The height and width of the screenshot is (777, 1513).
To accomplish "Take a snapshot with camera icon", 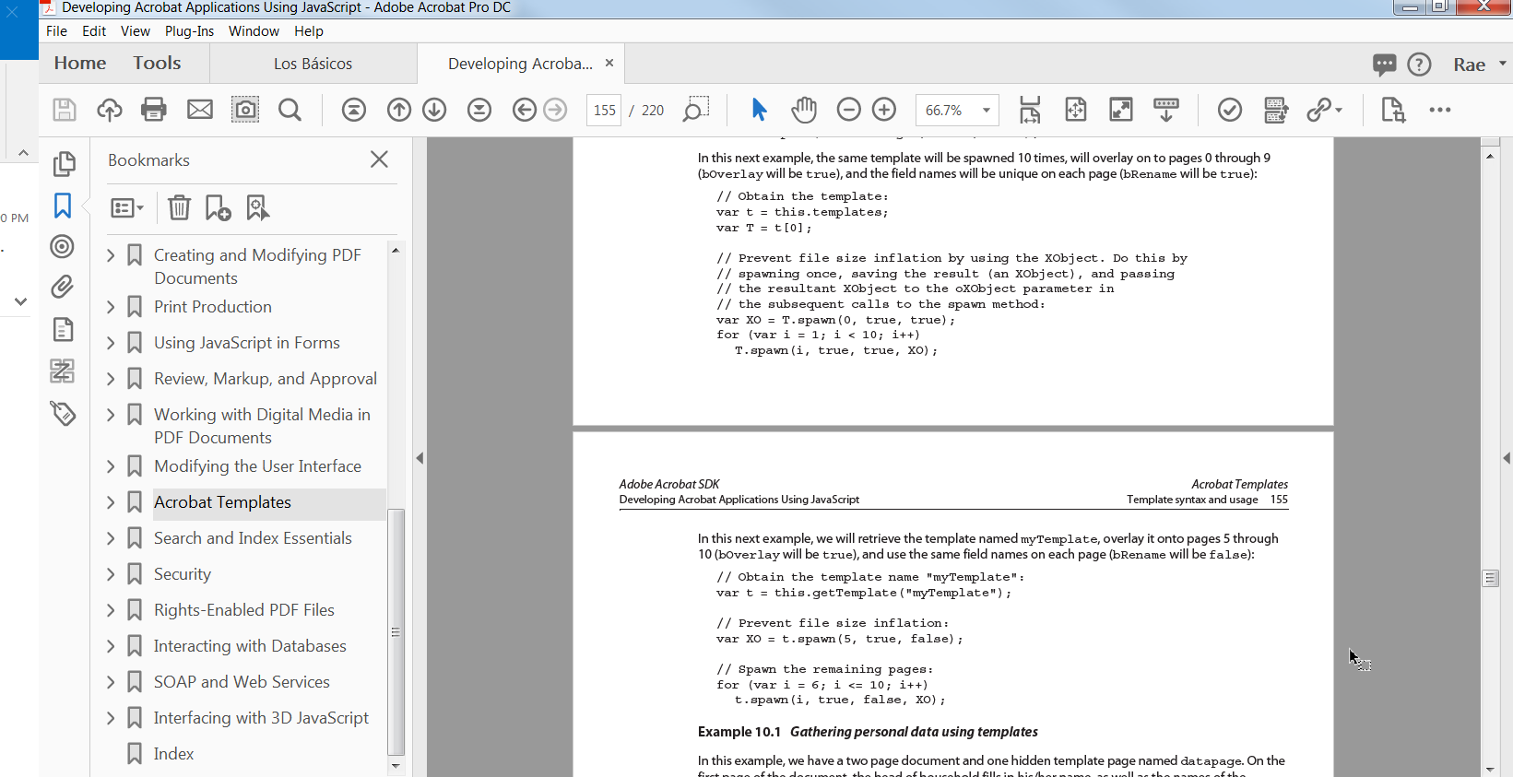I will [x=245, y=110].
